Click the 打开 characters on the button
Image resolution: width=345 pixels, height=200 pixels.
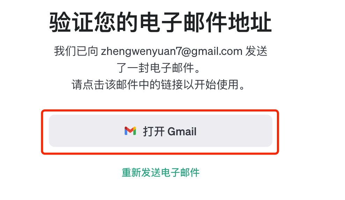coord(154,131)
